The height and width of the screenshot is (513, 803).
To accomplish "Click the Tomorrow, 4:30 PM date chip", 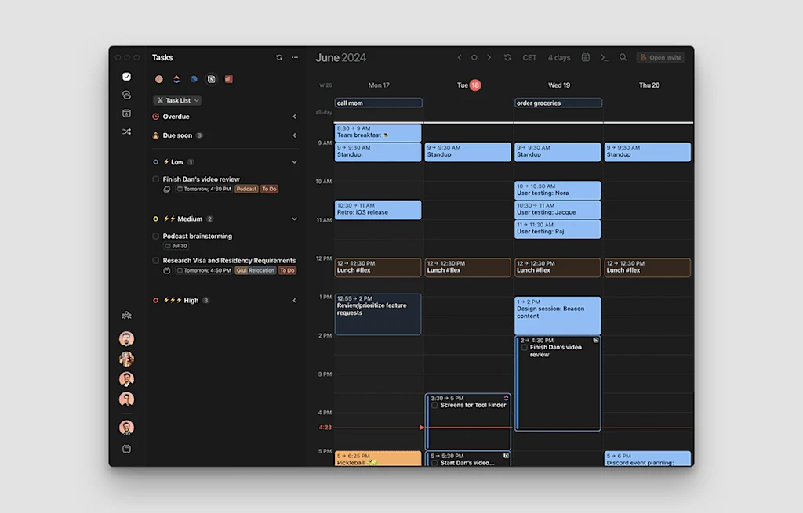I will tap(205, 190).
